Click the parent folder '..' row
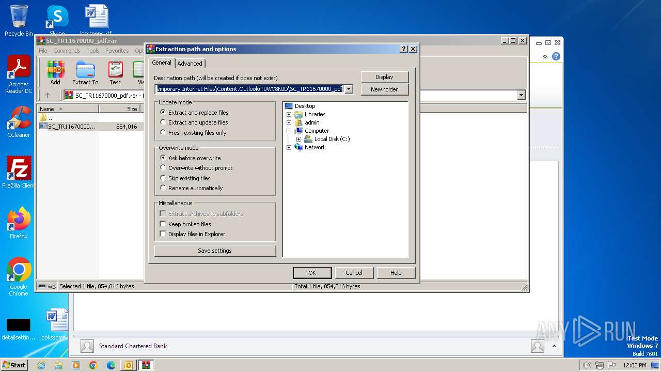661x372 pixels. pos(90,118)
